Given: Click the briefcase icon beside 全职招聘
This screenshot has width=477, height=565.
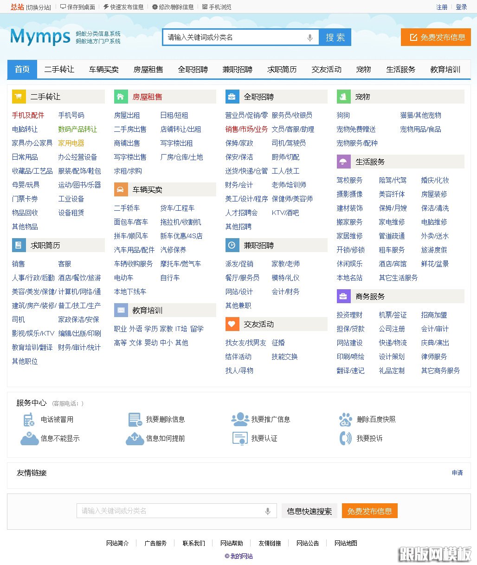Looking at the screenshot, I should click(232, 97).
